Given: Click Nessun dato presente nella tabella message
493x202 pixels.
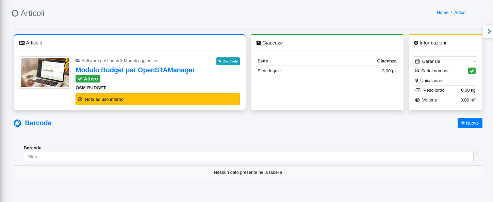Looking at the screenshot, I should [248, 172].
